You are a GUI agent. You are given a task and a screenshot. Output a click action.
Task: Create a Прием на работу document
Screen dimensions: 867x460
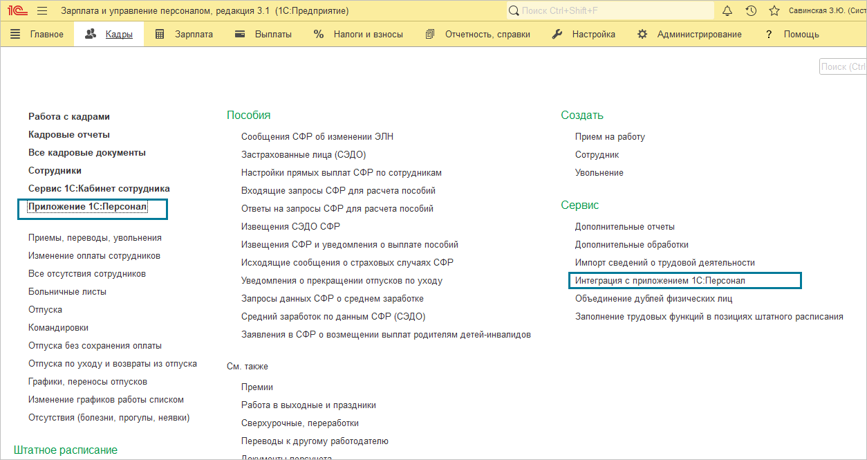point(610,137)
